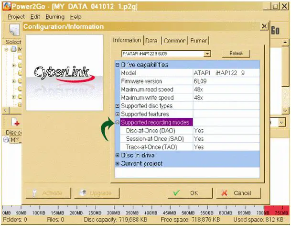
Task: Expand Supported disc types
Action: coord(117,106)
